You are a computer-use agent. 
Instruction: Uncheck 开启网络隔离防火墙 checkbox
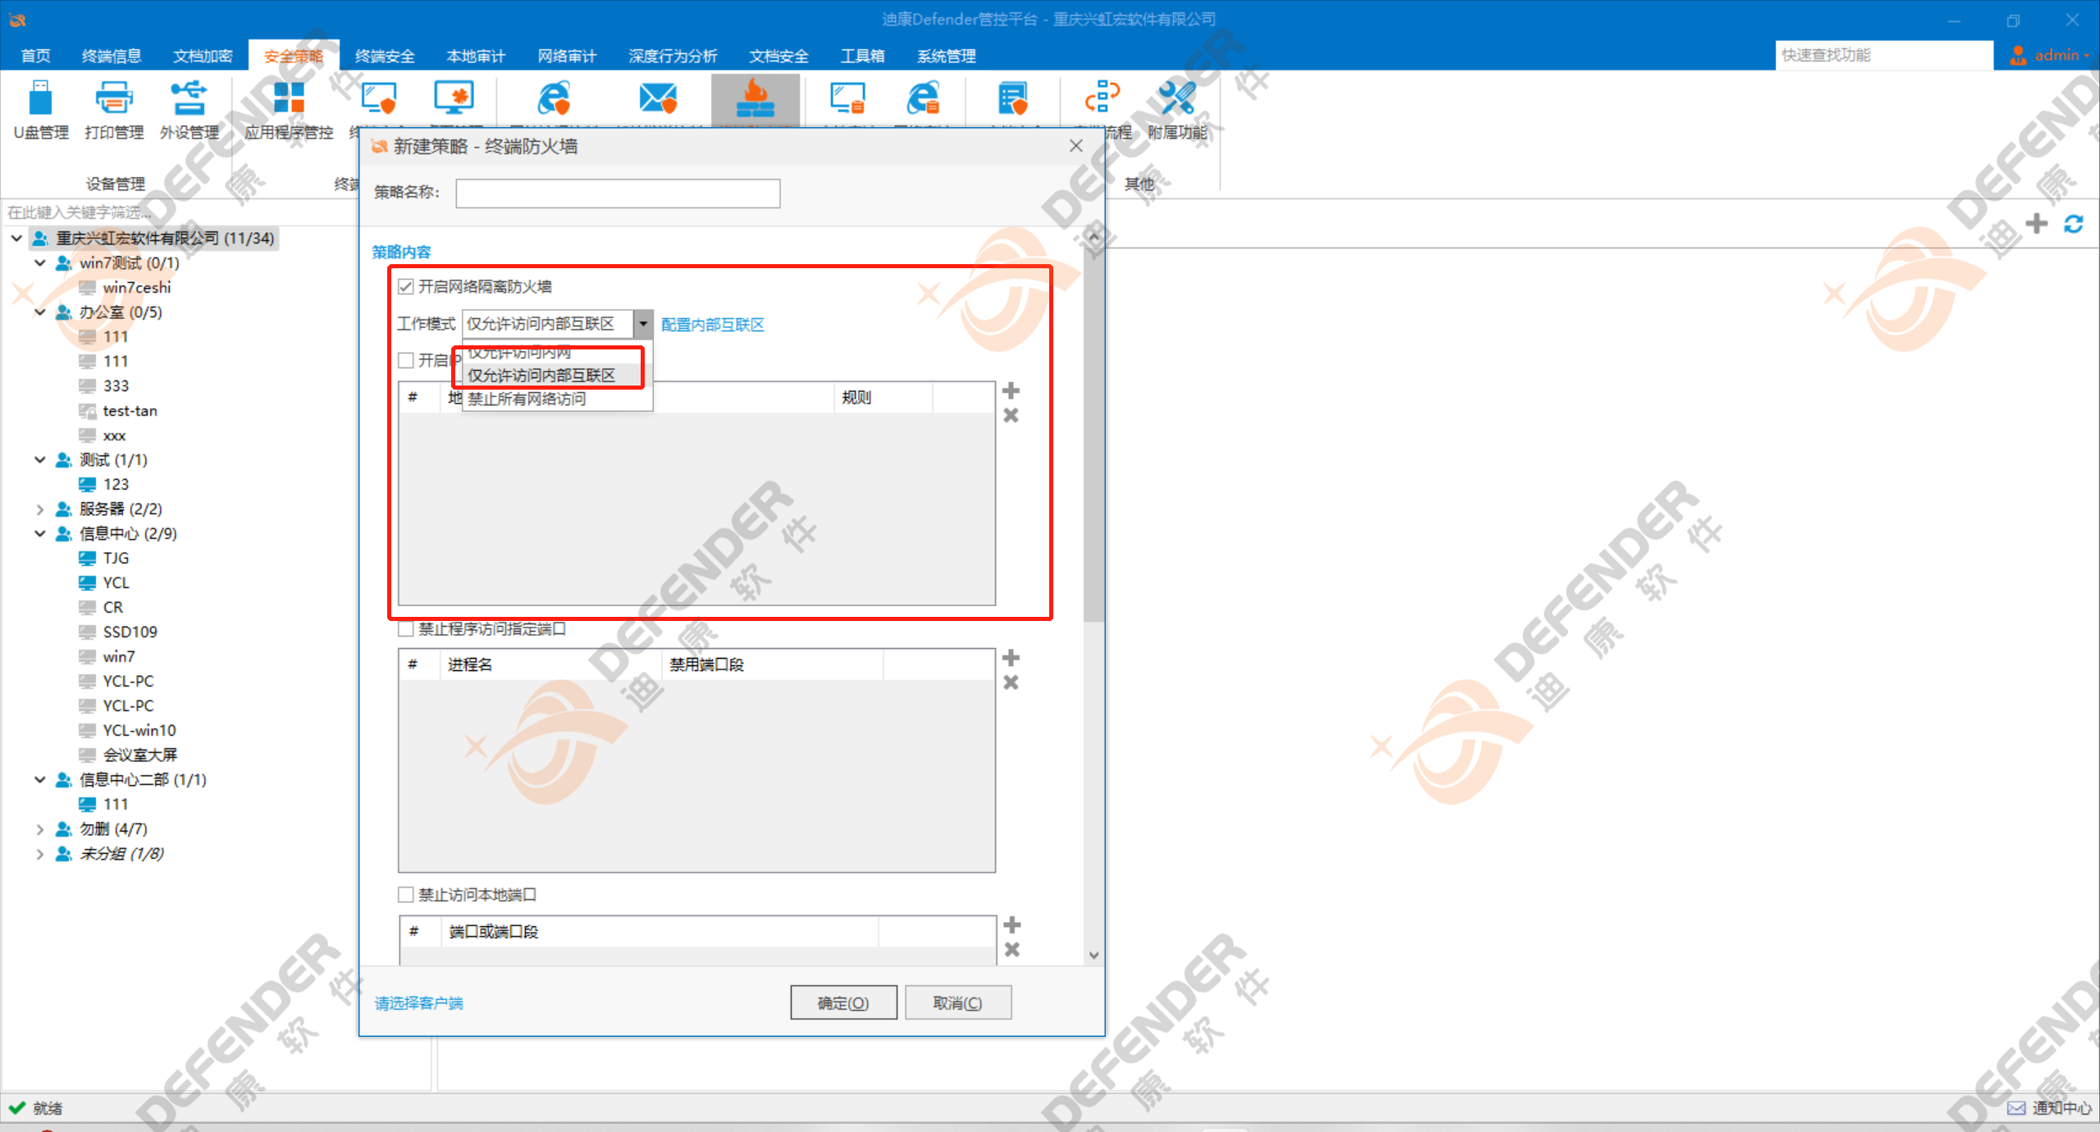406,286
